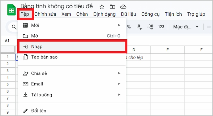Click cell F3
Image resolution: width=213 pixels, height=116 pixels.
(199, 71)
